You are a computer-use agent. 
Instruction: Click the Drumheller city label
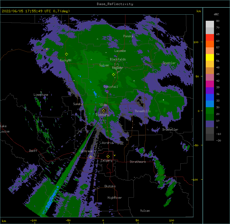point(170,130)
